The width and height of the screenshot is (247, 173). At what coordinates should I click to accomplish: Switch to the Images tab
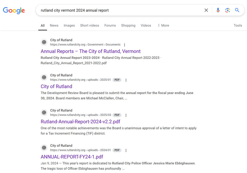coord(69,26)
